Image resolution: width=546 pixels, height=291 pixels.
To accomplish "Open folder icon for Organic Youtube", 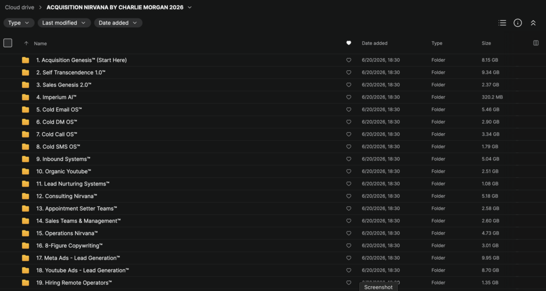I will pos(26,171).
